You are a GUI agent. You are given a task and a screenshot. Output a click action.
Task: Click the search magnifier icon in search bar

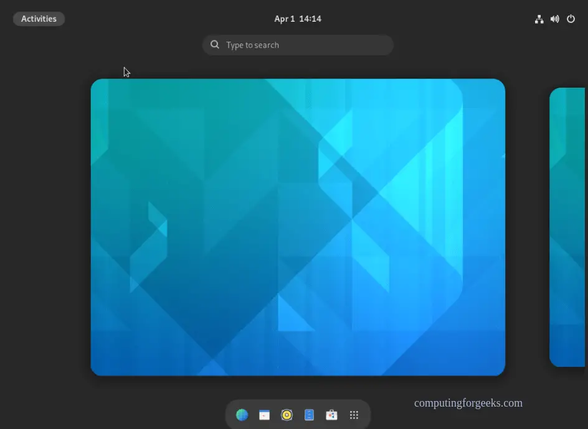(x=214, y=44)
